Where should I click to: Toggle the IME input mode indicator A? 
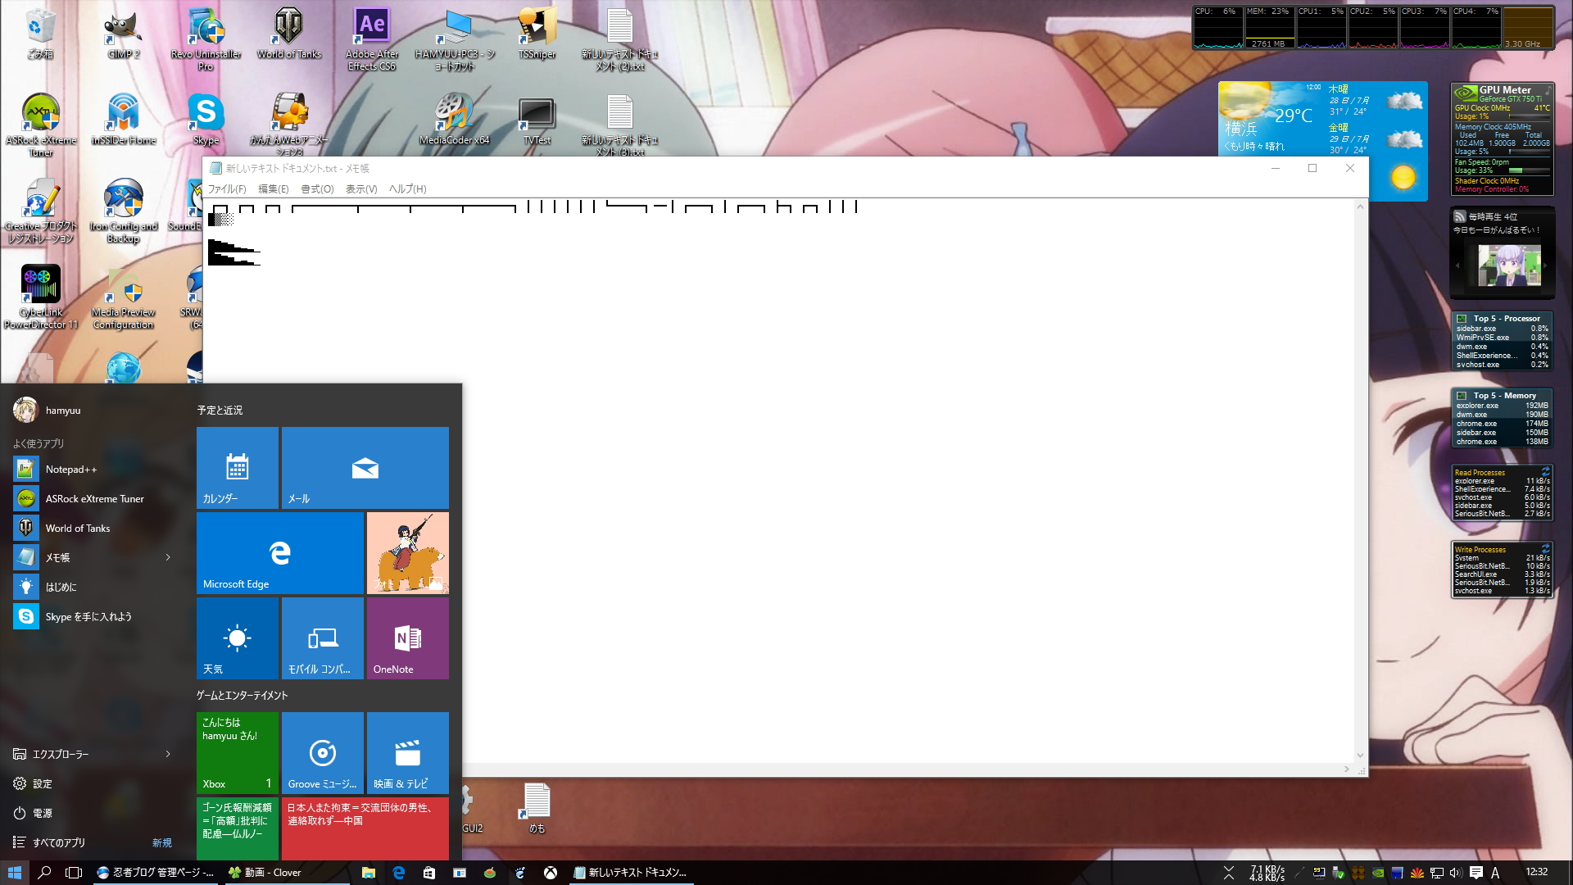pyautogui.click(x=1495, y=873)
